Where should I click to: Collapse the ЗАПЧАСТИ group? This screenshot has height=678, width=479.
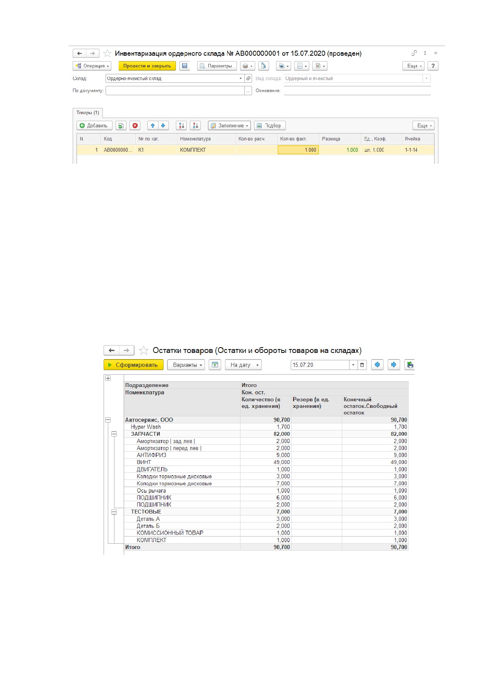tap(114, 434)
